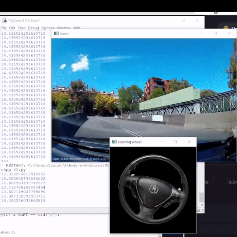Click the Acura logo on steering wheel image
Viewport: 237px width, 237px height.
pyautogui.click(x=153, y=189)
